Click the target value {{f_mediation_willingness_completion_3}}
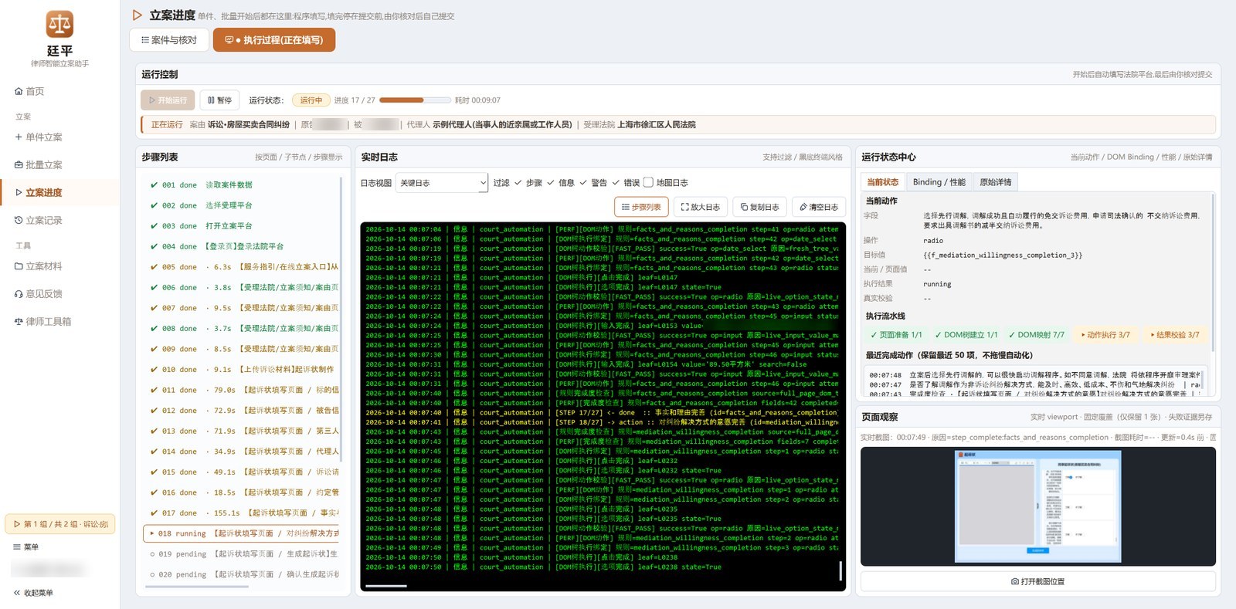The image size is (1236, 609). click(x=1003, y=255)
